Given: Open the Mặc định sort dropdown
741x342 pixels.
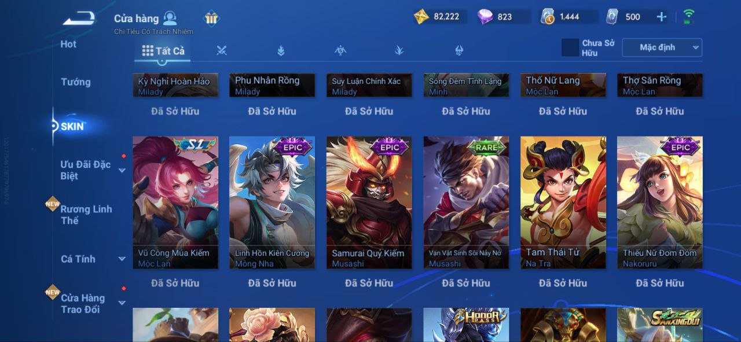Looking at the screenshot, I should click(662, 47).
